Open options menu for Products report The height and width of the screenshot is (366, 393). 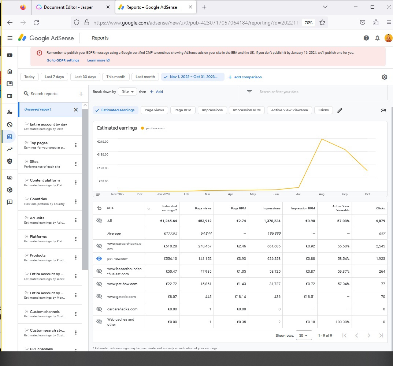tap(76, 258)
